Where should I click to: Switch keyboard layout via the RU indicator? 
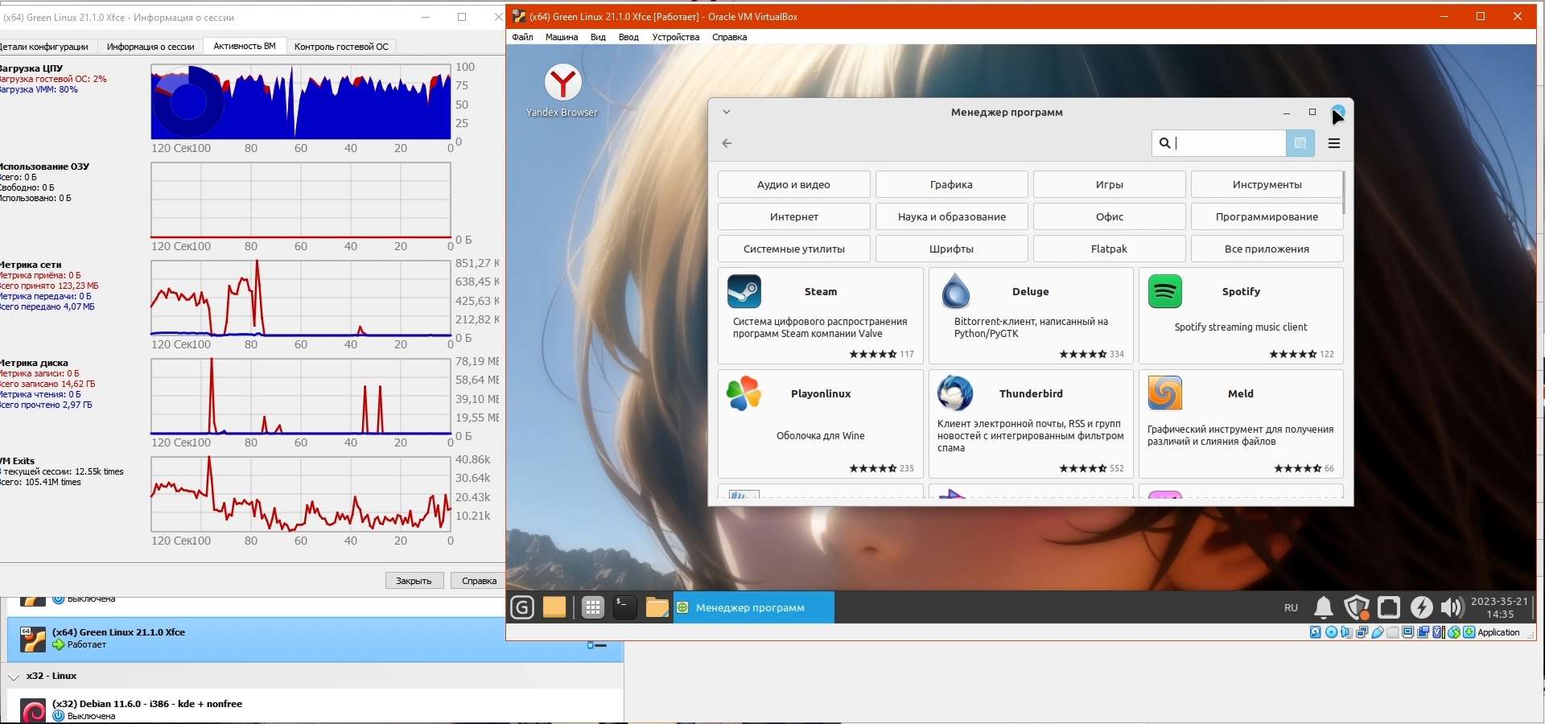pyautogui.click(x=1291, y=608)
